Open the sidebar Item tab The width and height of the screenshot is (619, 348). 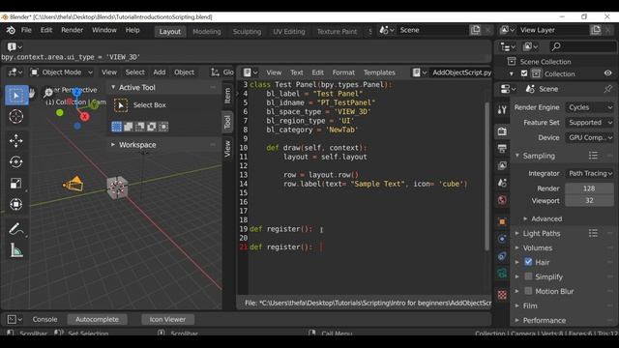coord(228,96)
